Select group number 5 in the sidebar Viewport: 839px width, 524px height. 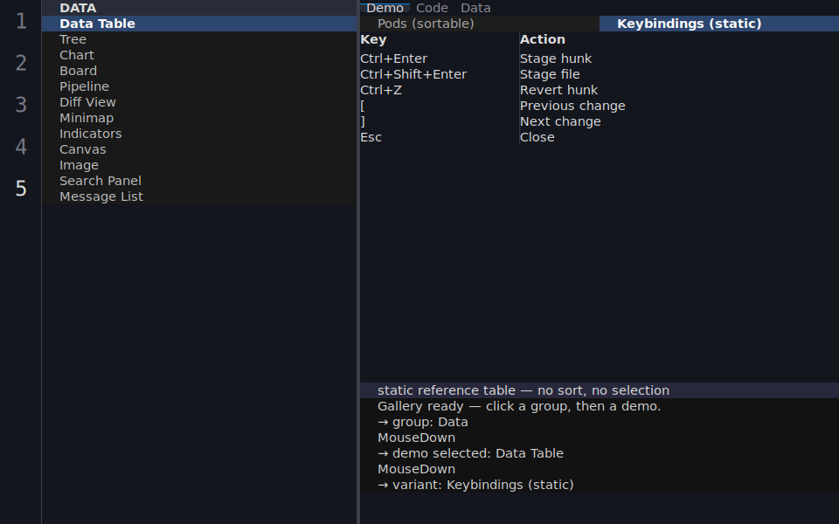tap(21, 188)
